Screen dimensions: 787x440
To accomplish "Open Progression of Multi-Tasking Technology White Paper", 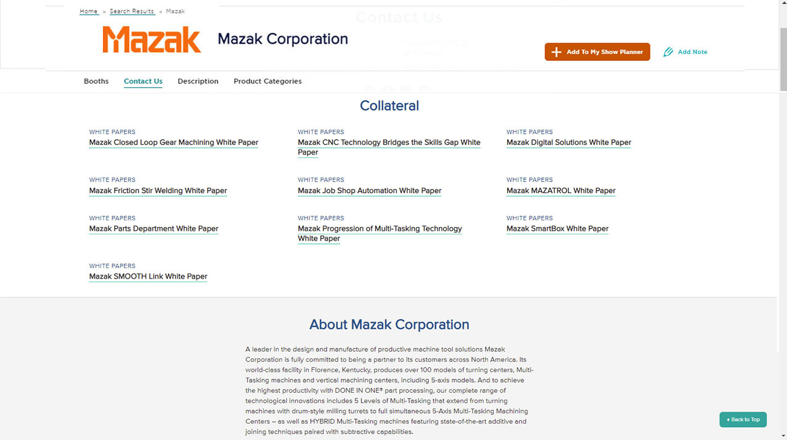I will tap(380, 233).
